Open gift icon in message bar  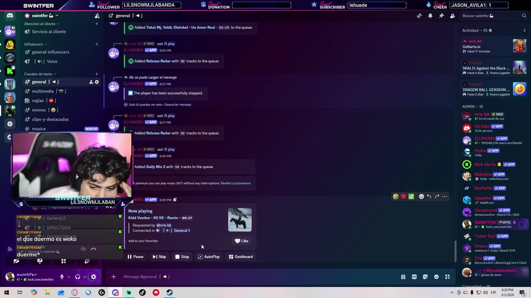[403, 277]
